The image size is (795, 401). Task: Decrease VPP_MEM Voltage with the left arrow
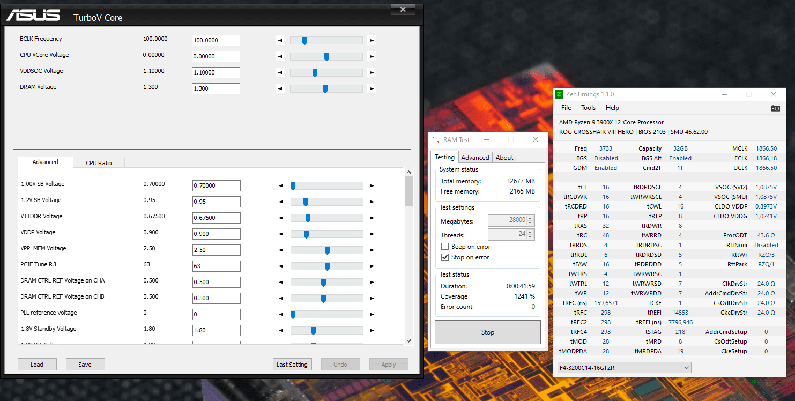[x=280, y=250]
